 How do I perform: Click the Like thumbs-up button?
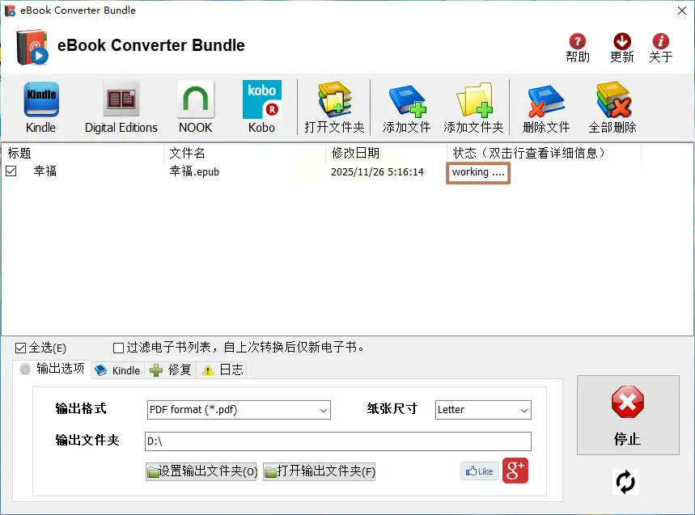point(479,471)
